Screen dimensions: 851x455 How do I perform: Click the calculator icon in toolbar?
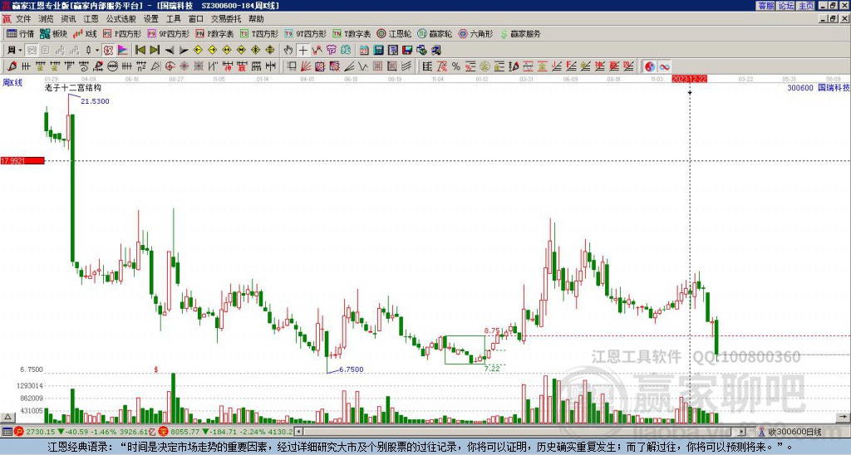(378, 51)
